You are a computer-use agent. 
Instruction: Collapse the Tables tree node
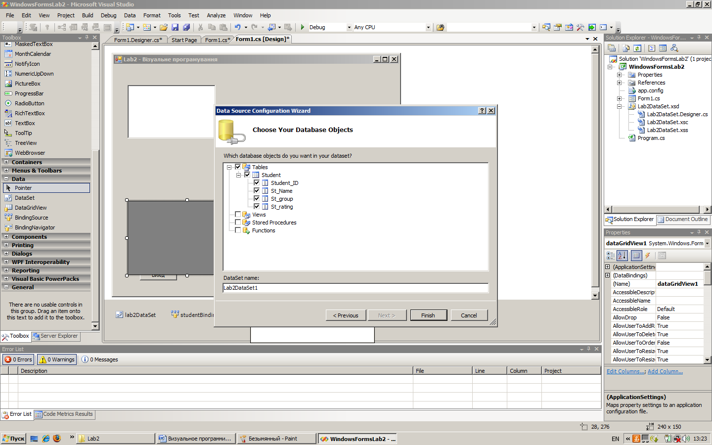229,167
